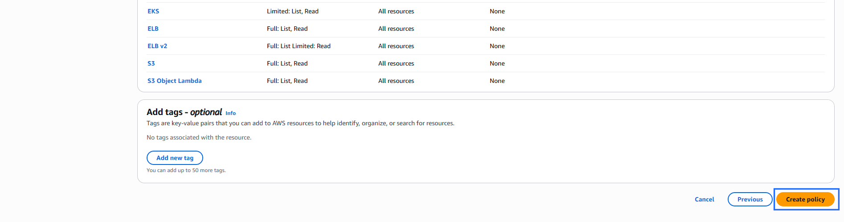Open the ELB v2 service link
This screenshot has width=844, height=222.
(157, 46)
